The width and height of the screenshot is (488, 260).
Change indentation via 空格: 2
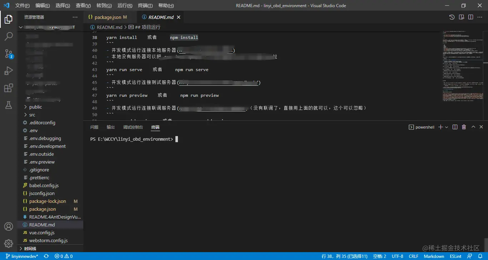(x=379, y=256)
